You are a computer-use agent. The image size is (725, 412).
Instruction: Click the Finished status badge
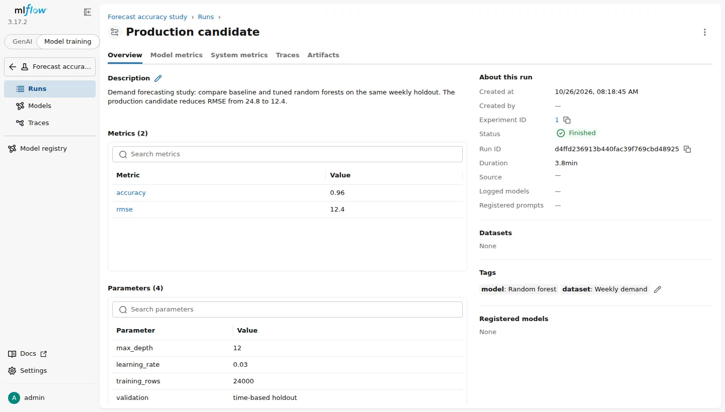click(x=576, y=133)
